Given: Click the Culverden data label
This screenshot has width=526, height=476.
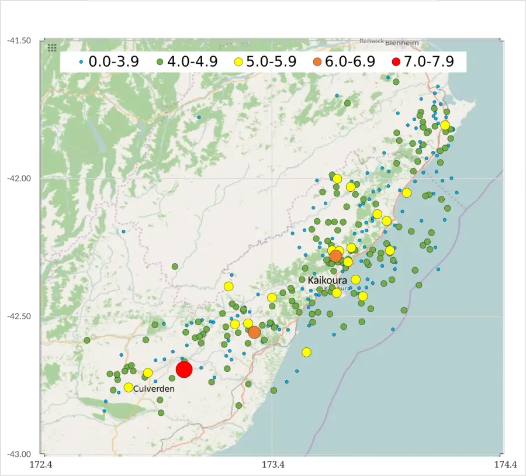Looking at the screenshot, I should coord(154,389).
